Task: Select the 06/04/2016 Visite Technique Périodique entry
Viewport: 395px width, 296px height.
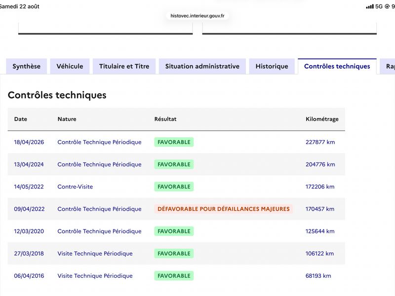Action: tap(95, 276)
